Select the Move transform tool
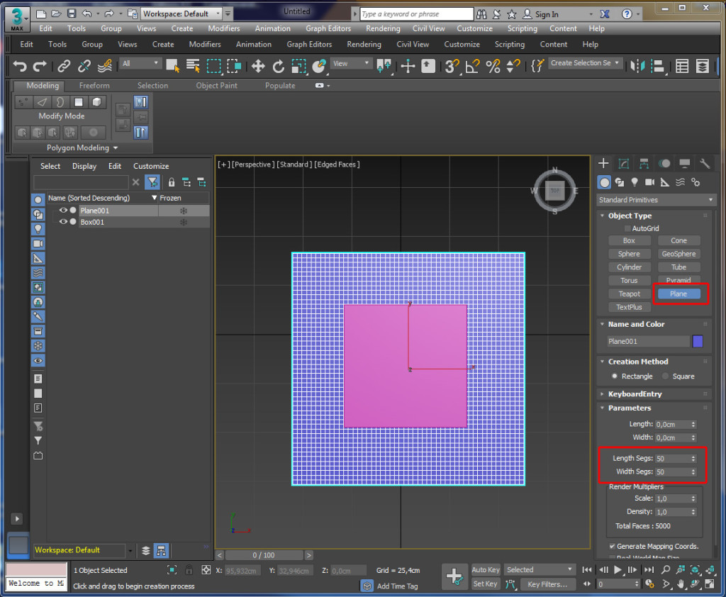This screenshot has width=726, height=597. 258,66
